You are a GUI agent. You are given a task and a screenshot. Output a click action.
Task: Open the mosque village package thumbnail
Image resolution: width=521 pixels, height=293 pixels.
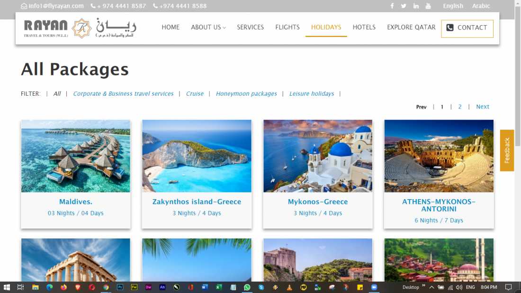pyautogui.click(x=439, y=260)
